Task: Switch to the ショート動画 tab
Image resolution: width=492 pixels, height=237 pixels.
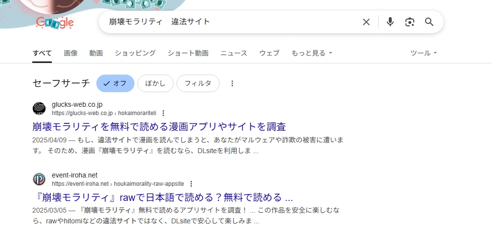Action: tap(188, 53)
